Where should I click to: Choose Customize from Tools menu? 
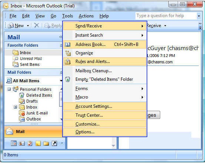(105, 124)
